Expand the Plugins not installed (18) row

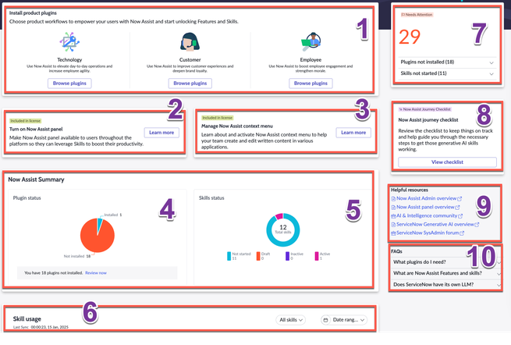point(447,62)
